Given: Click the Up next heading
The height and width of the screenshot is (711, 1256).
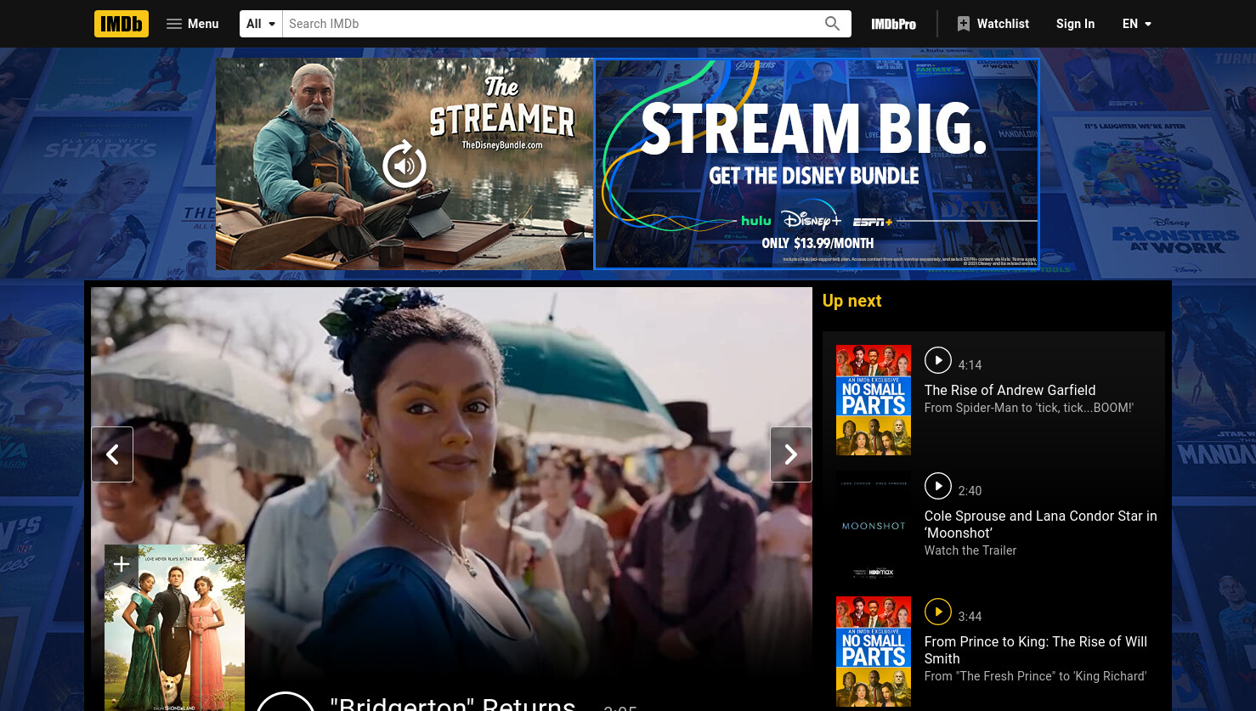Looking at the screenshot, I should click(x=851, y=301).
